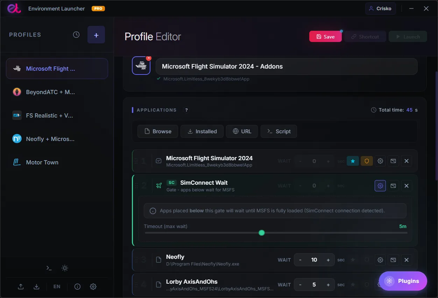Toggle the star favorite on Microsoft Flight Simulator 2024
This screenshot has width=438, height=298.
(x=353, y=161)
